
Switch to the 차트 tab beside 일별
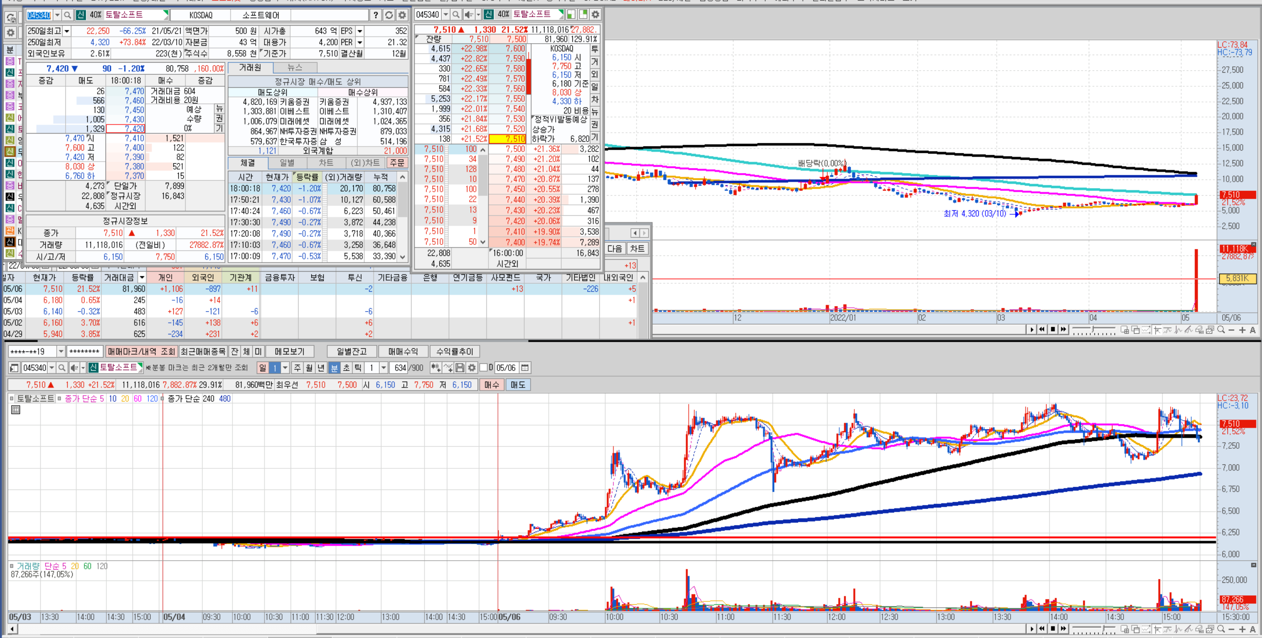326,163
